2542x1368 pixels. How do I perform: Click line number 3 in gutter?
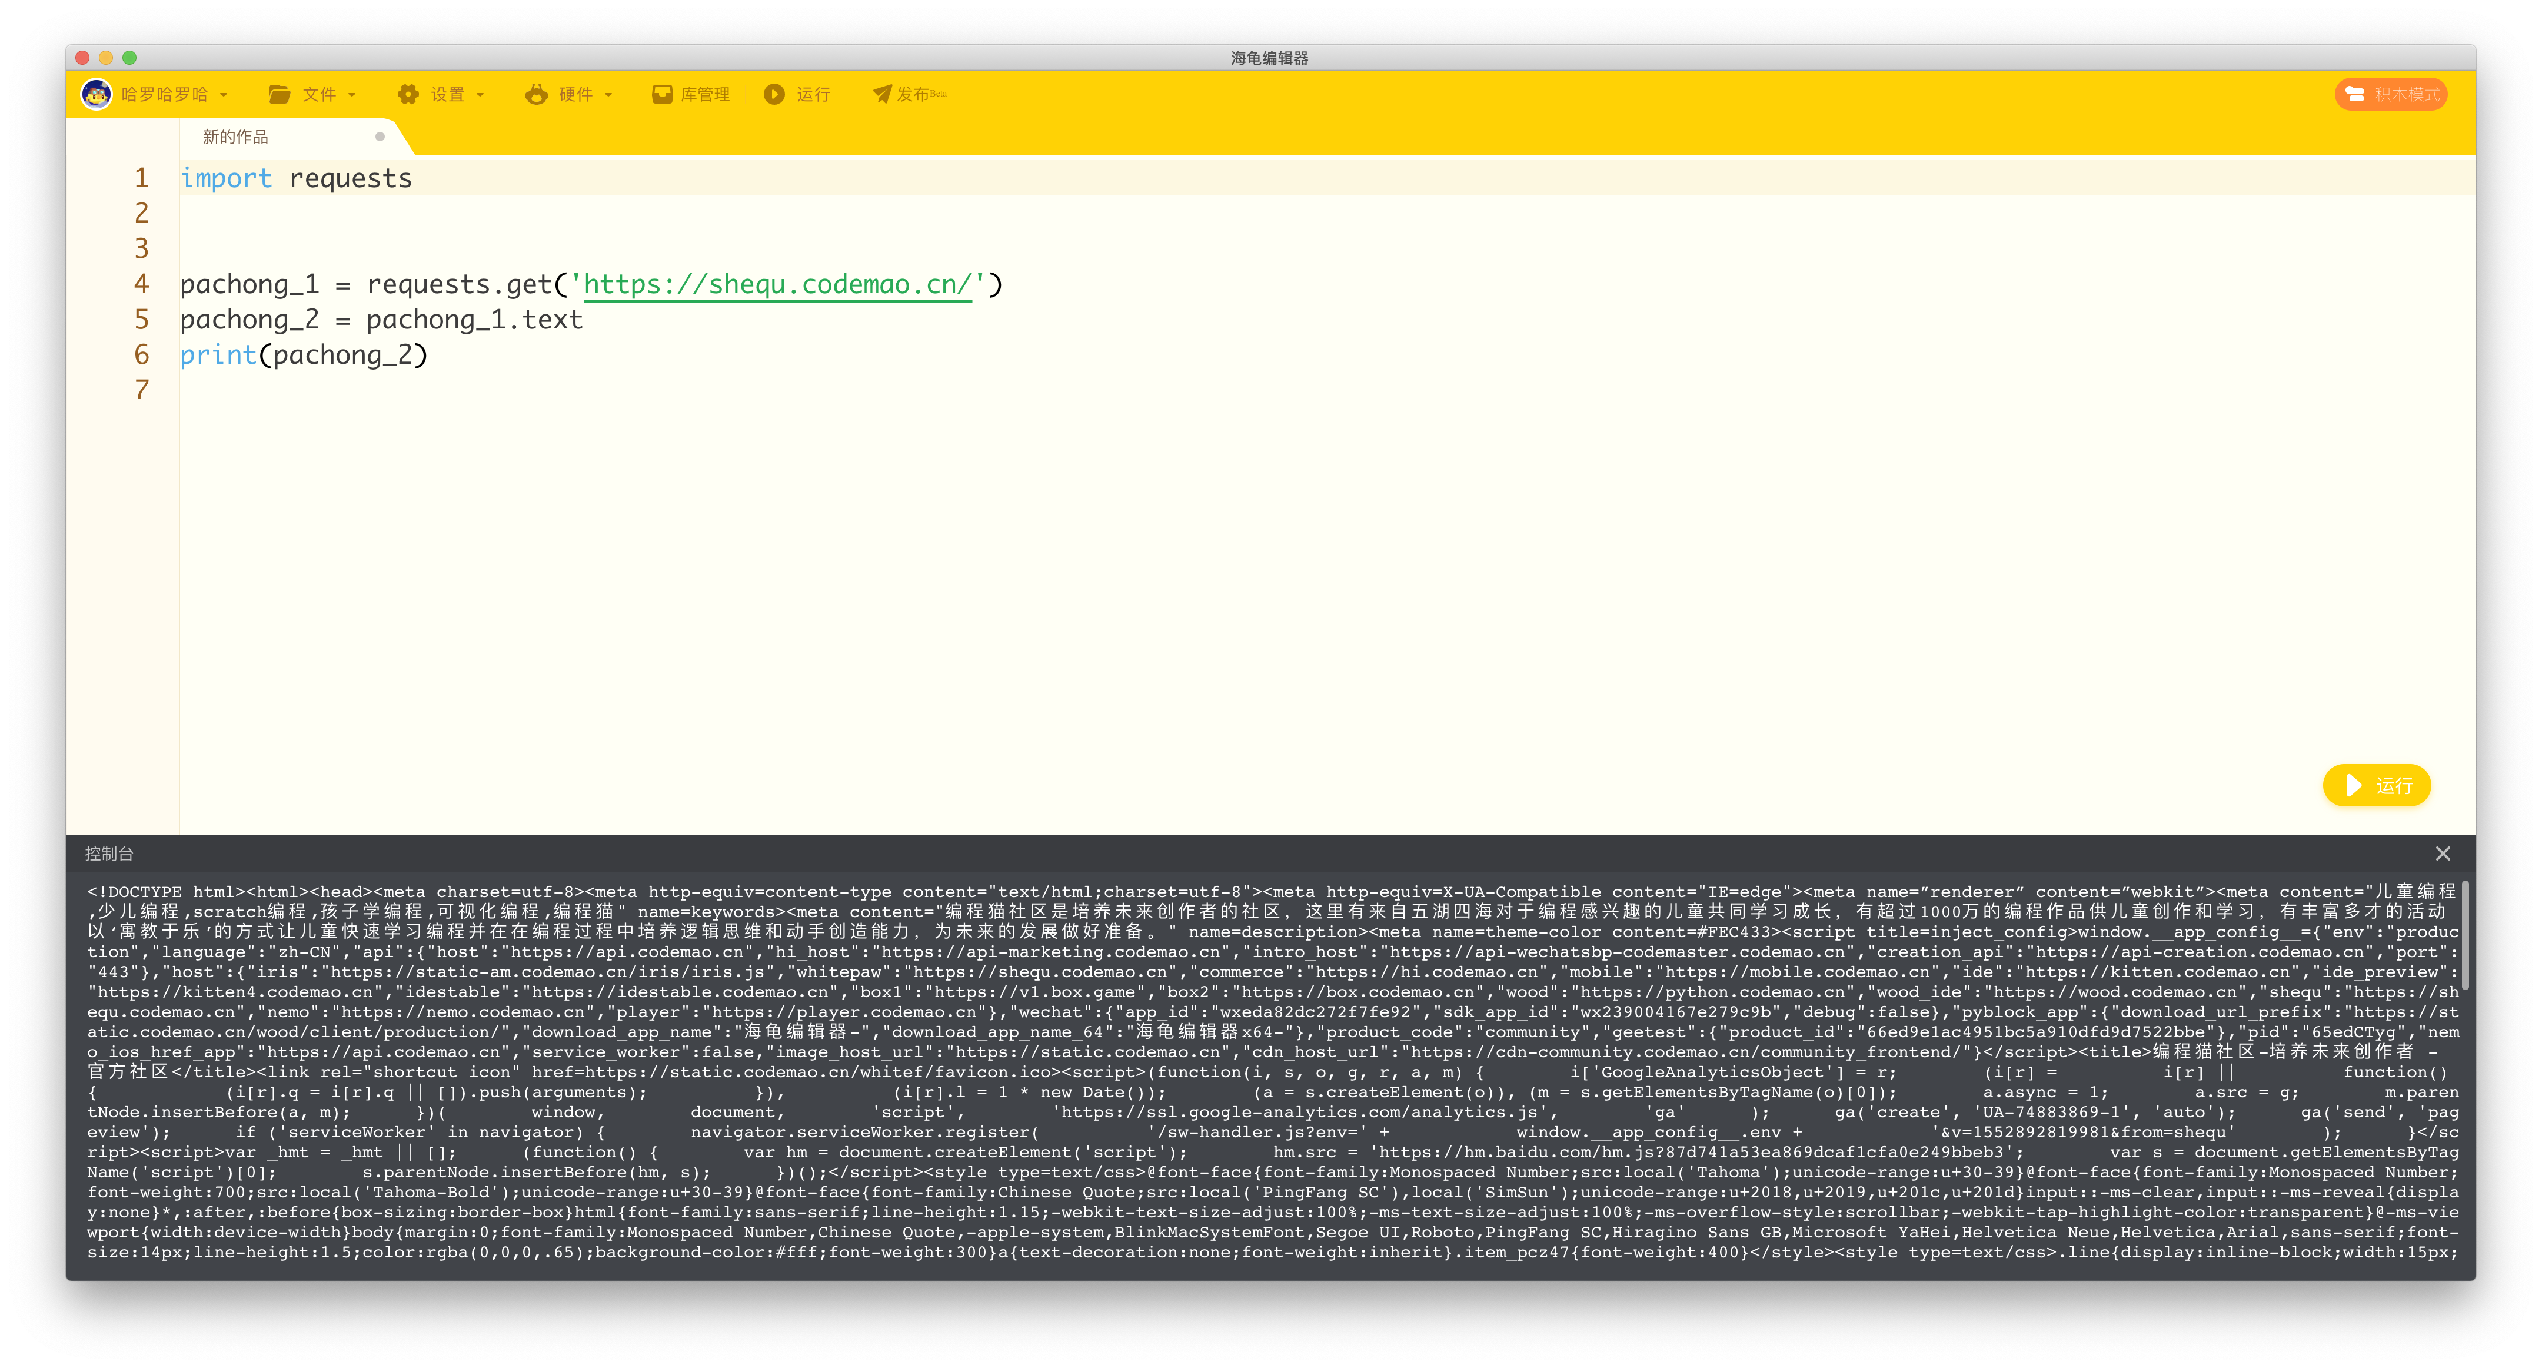point(142,250)
